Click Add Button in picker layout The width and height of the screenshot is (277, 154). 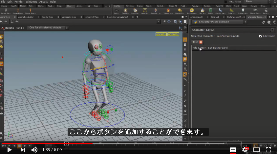point(199,48)
